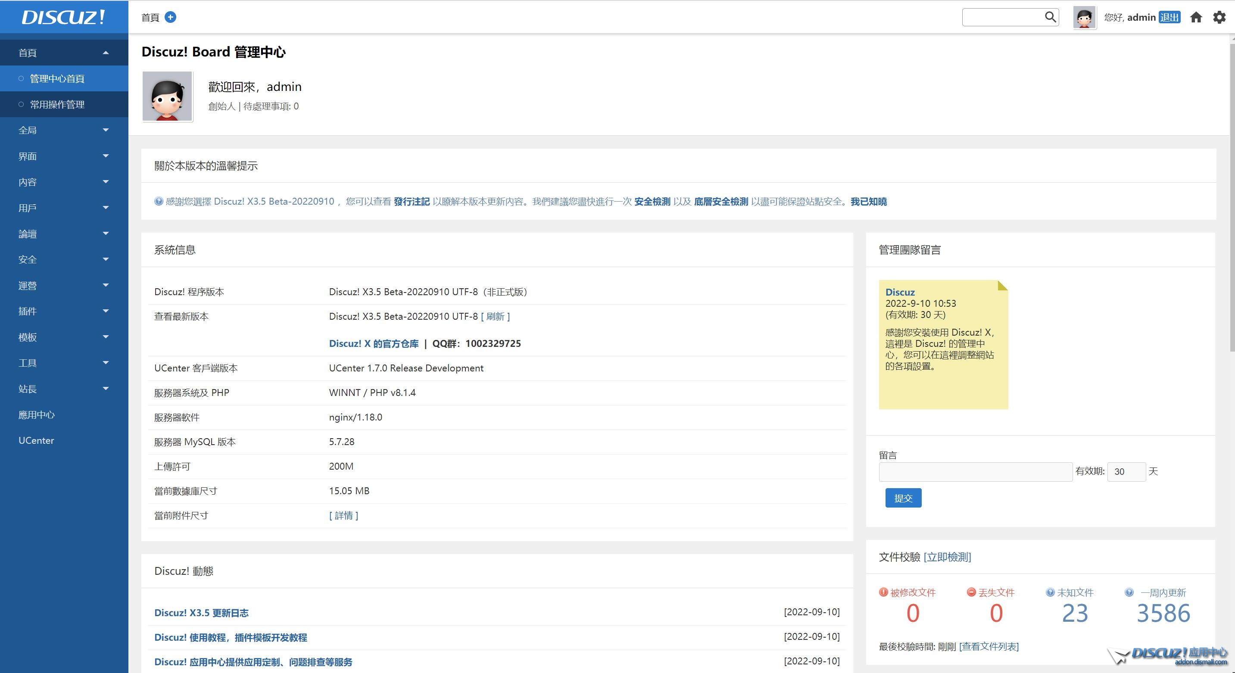This screenshot has width=1235, height=673.
Task: Open 應用中心 in the sidebar
Action: tap(64, 414)
